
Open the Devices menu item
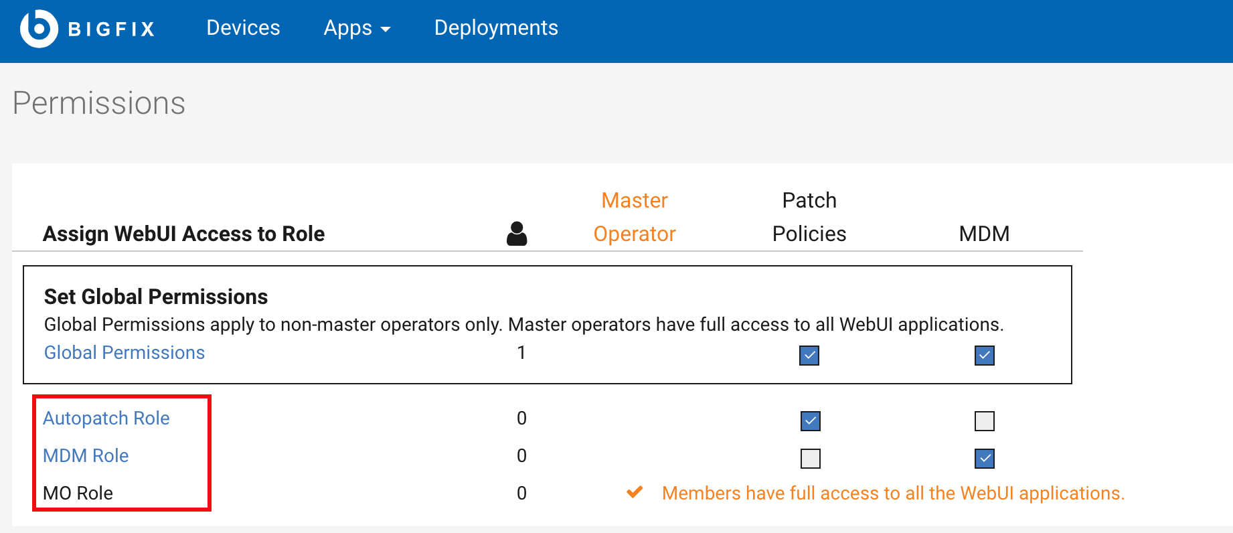[x=243, y=28]
